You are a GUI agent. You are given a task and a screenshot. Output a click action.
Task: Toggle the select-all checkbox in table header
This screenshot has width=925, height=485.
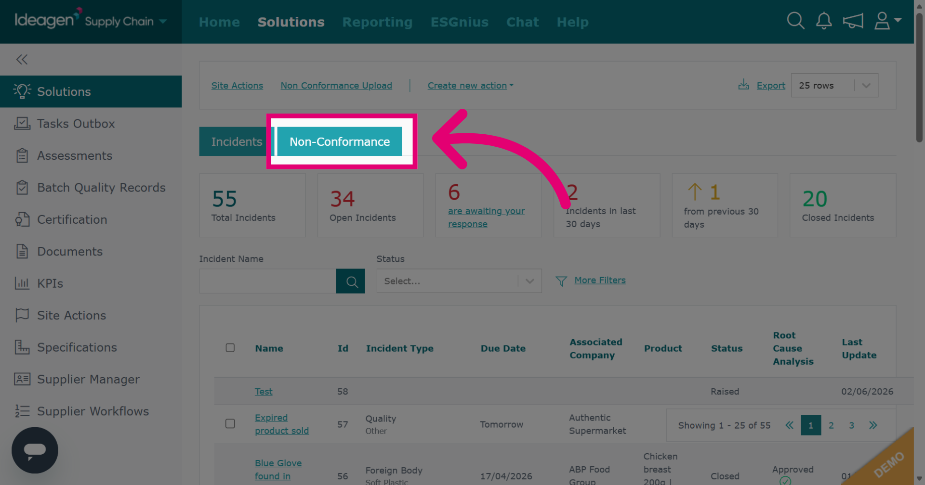(x=230, y=347)
